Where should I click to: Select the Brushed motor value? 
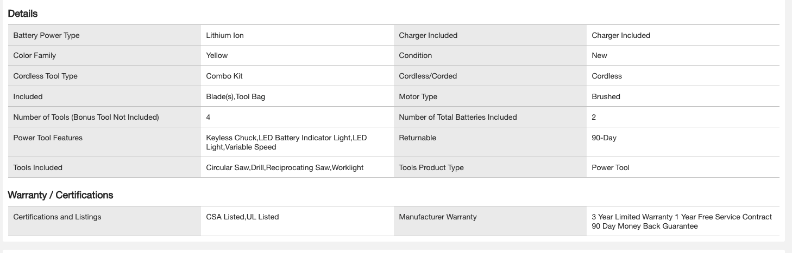click(x=606, y=96)
